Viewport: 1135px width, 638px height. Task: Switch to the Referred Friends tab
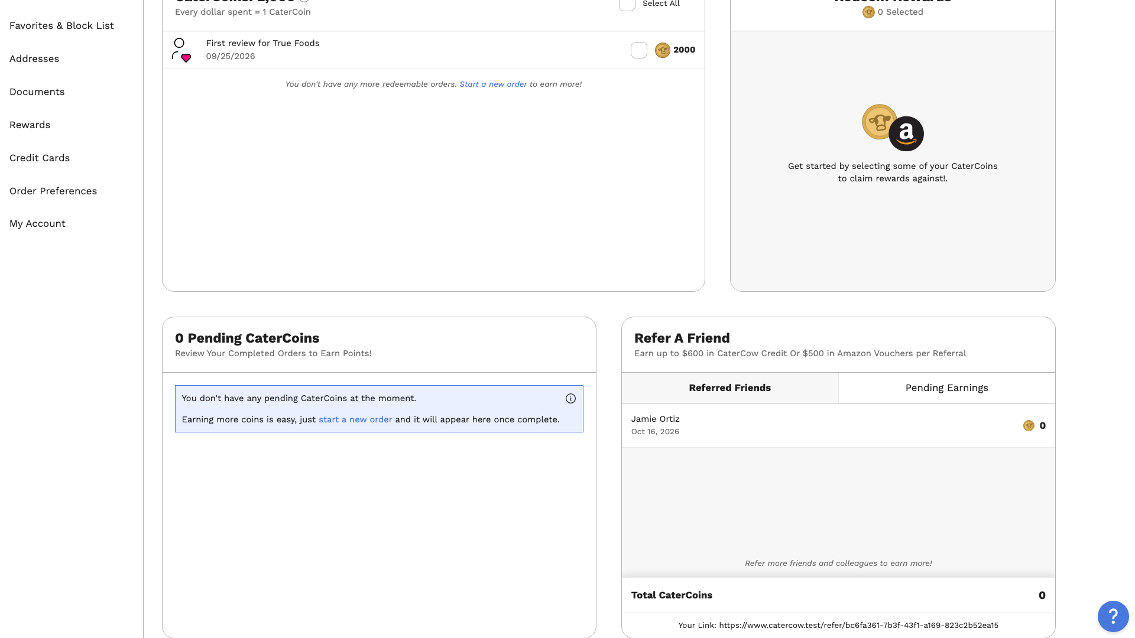click(730, 388)
